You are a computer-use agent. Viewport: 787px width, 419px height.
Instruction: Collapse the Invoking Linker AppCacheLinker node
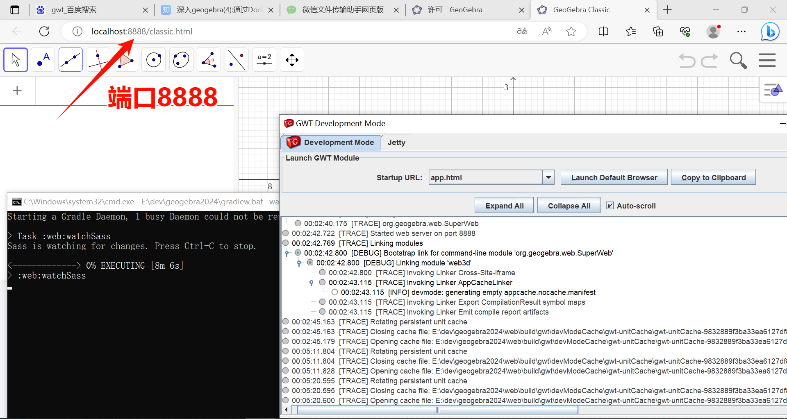pyautogui.click(x=311, y=283)
